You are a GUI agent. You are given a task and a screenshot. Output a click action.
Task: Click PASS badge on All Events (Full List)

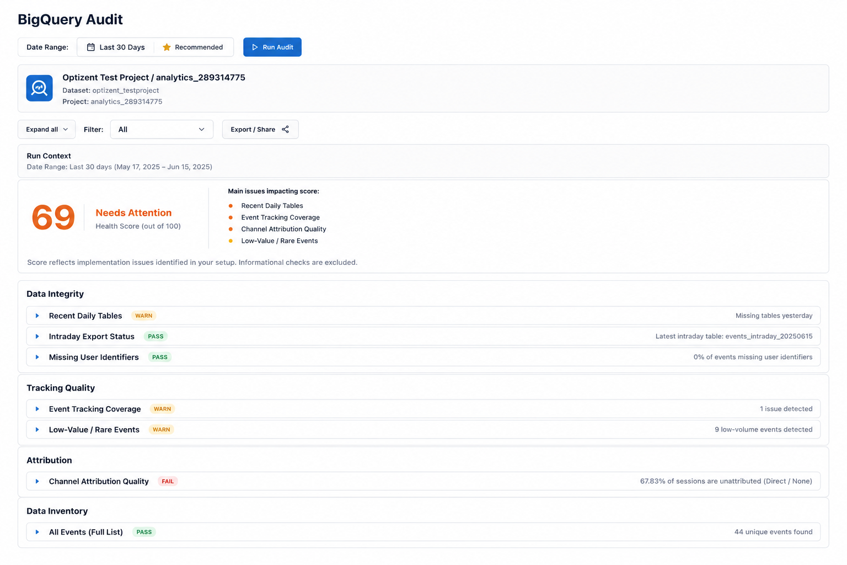click(x=144, y=532)
